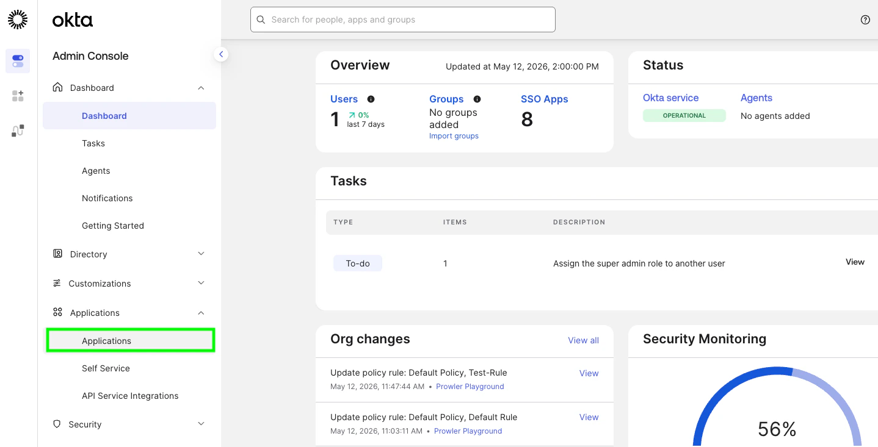
Task: Click View for the super admin task
Action: point(855,262)
